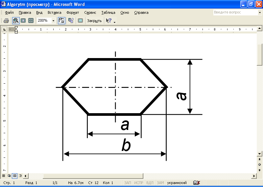263x187 pixels.
Task: Click vertical scrollbar down arrow
Action: [259, 154]
